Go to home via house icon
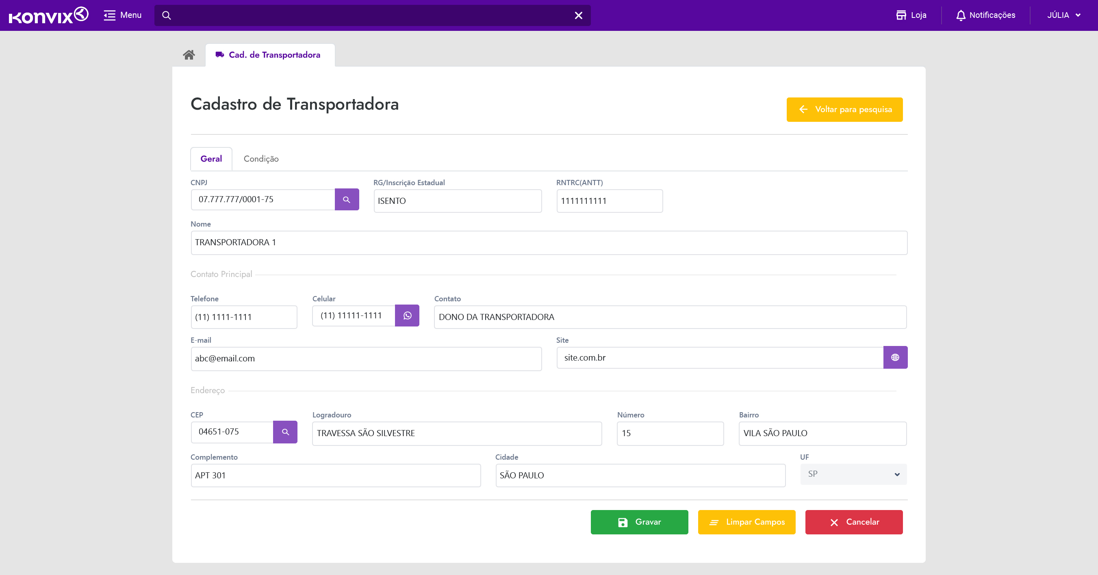Image resolution: width=1098 pixels, height=575 pixels. click(189, 54)
